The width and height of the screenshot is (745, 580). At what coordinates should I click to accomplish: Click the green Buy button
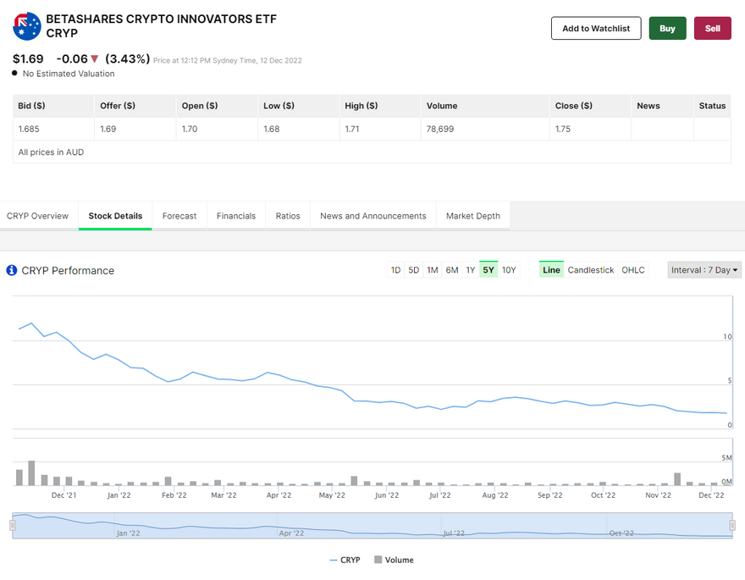pos(667,29)
